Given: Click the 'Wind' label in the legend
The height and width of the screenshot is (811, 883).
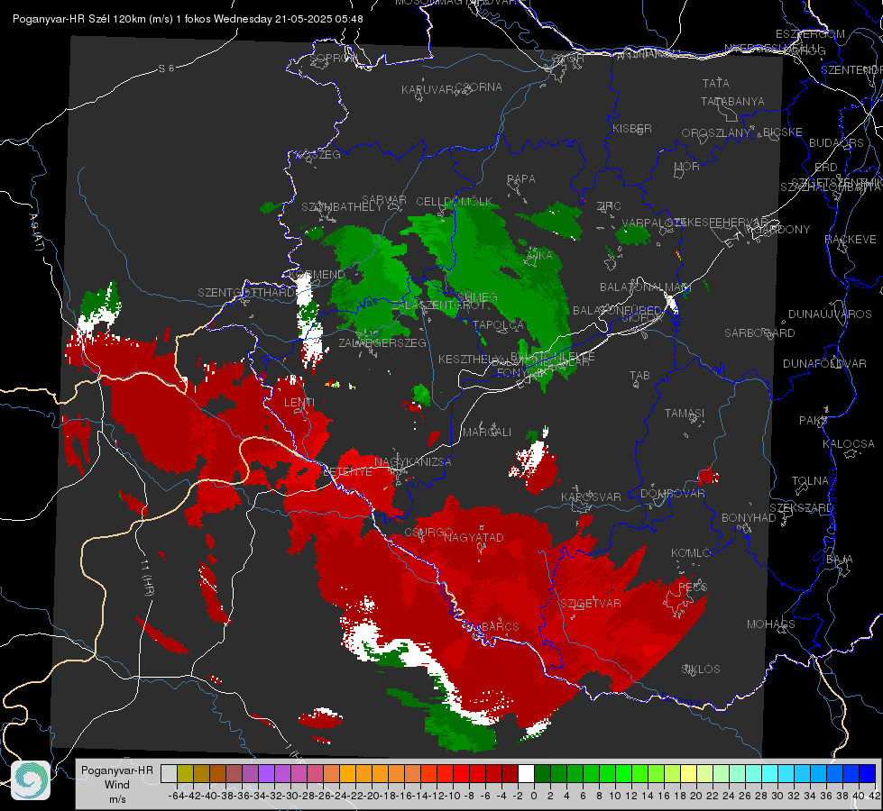Looking at the screenshot, I should [x=117, y=785].
